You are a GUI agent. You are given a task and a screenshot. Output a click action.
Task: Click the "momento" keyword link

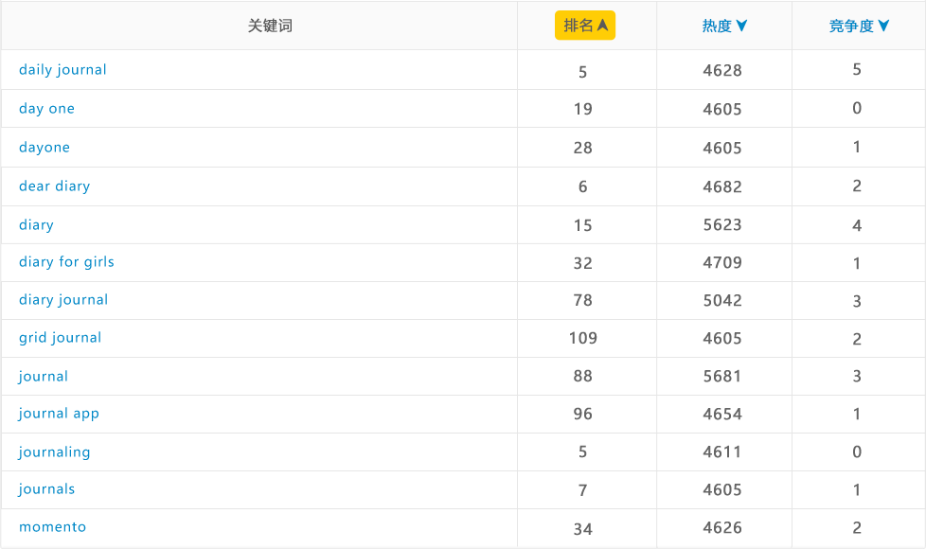[x=52, y=527]
